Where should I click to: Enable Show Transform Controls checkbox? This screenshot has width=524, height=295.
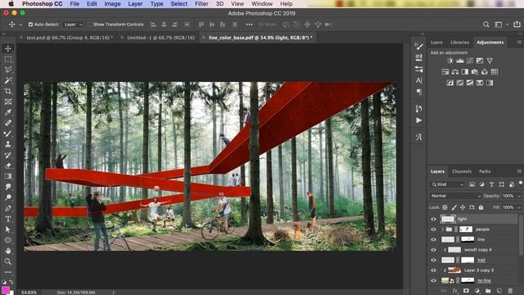[89, 25]
